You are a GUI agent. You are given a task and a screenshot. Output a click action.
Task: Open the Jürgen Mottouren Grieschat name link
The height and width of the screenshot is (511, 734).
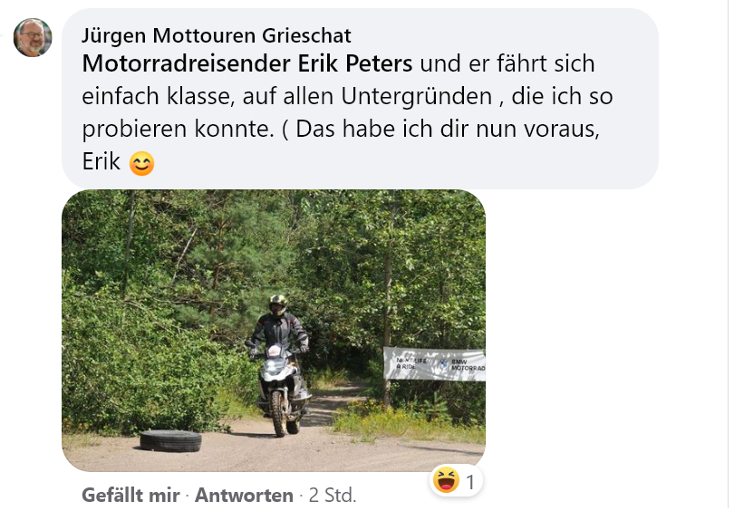[217, 35]
